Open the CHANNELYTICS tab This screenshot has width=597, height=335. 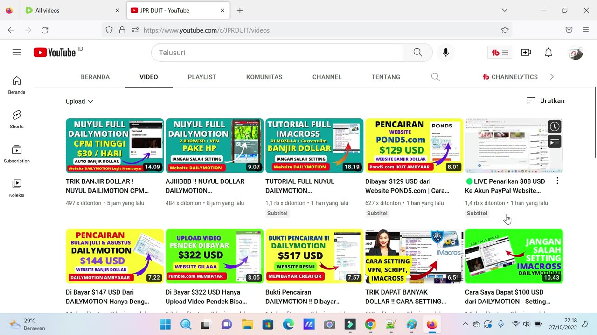(x=510, y=77)
